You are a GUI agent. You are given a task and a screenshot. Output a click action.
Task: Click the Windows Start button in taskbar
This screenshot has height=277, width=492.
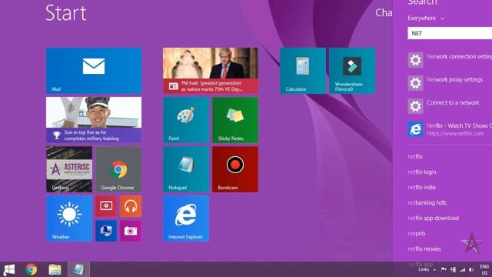point(9,269)
